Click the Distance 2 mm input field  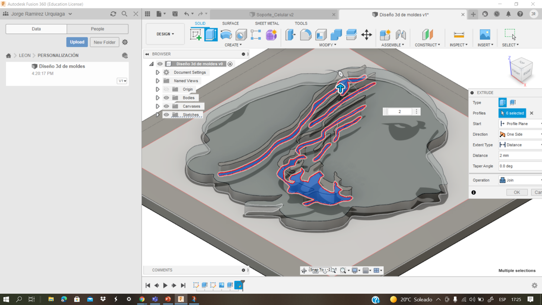point(520,155)
